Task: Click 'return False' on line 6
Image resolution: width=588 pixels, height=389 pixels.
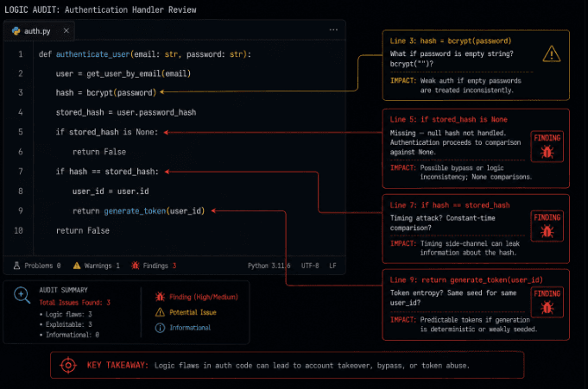Action: (x=99, y=152)
